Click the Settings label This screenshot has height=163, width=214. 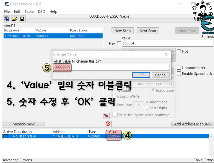click(x=208, y=37)
